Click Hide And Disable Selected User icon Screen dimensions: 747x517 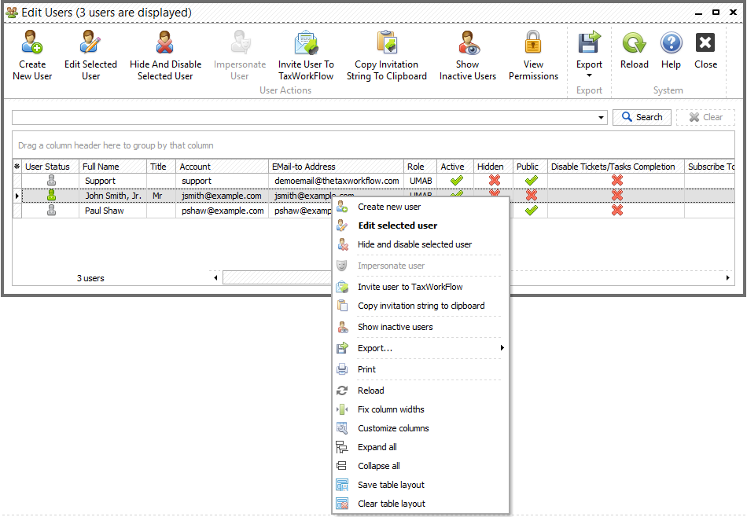coord(165,42)
